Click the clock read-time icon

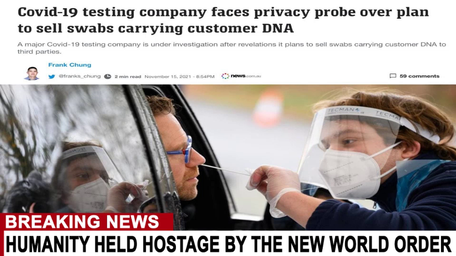coord(108,76)
